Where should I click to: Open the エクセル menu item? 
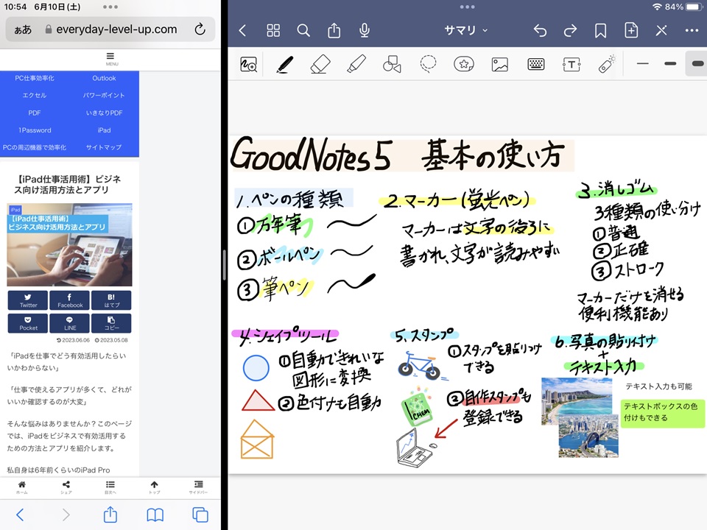(35, 96)
